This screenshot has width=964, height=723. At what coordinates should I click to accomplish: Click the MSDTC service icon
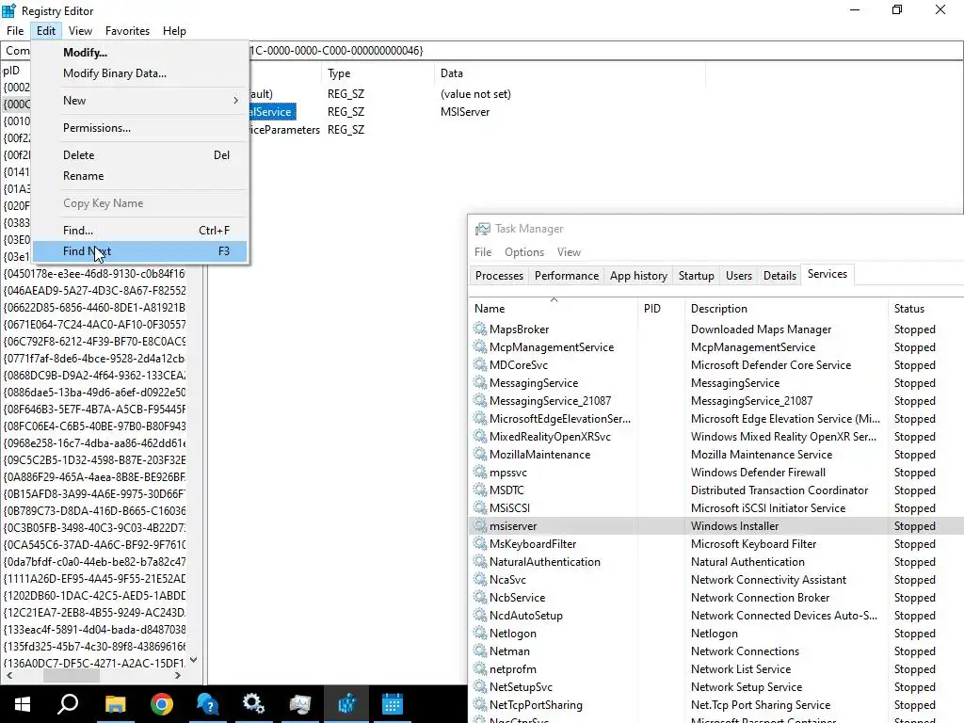tap(479, 490)
